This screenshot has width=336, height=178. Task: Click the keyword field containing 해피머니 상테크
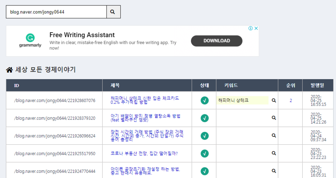click(242, 100)
